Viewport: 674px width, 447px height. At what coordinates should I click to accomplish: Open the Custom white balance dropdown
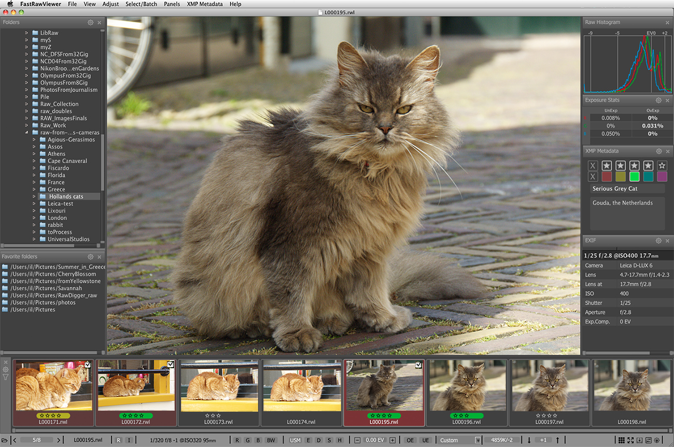478,440
